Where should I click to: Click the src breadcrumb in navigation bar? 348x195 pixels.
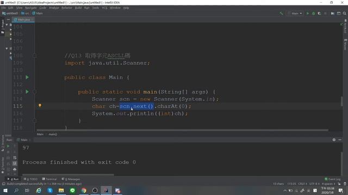tap(25, 13)
